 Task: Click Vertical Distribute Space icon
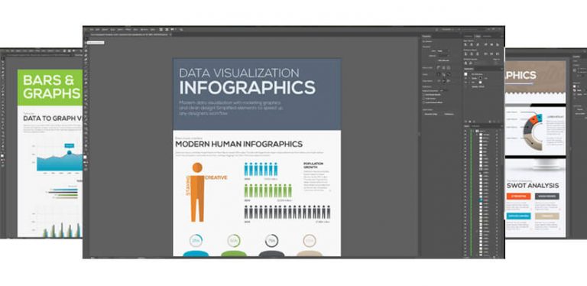[x=465, y=63]
